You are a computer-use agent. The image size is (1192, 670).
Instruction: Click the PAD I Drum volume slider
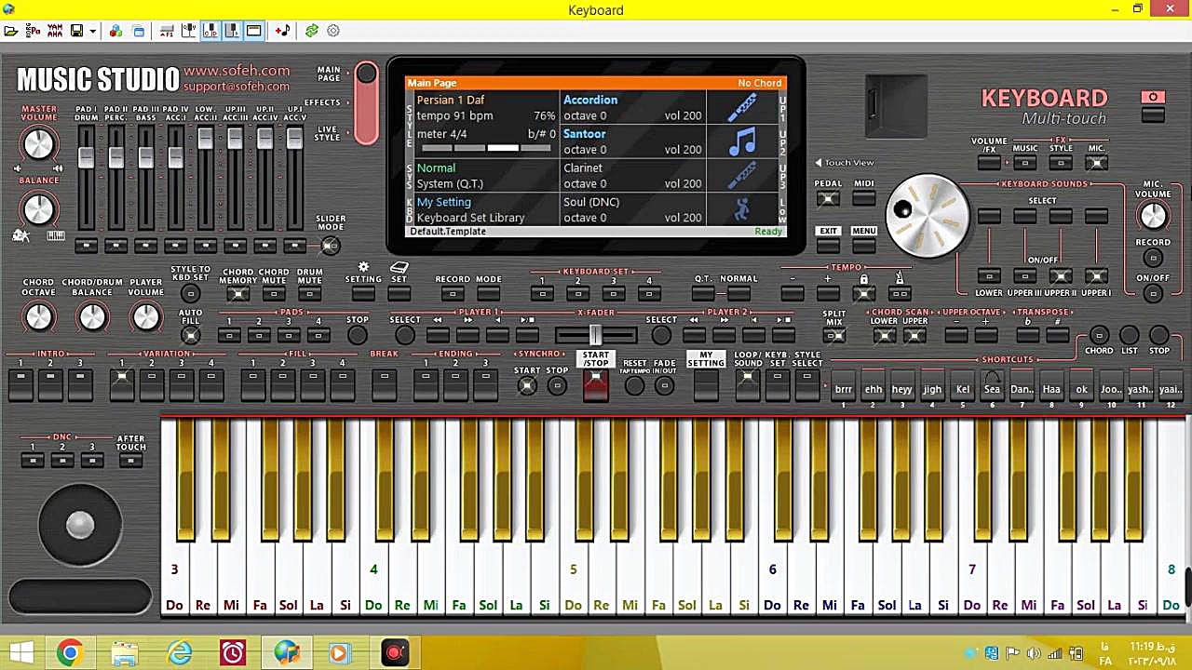click(86, 157)
